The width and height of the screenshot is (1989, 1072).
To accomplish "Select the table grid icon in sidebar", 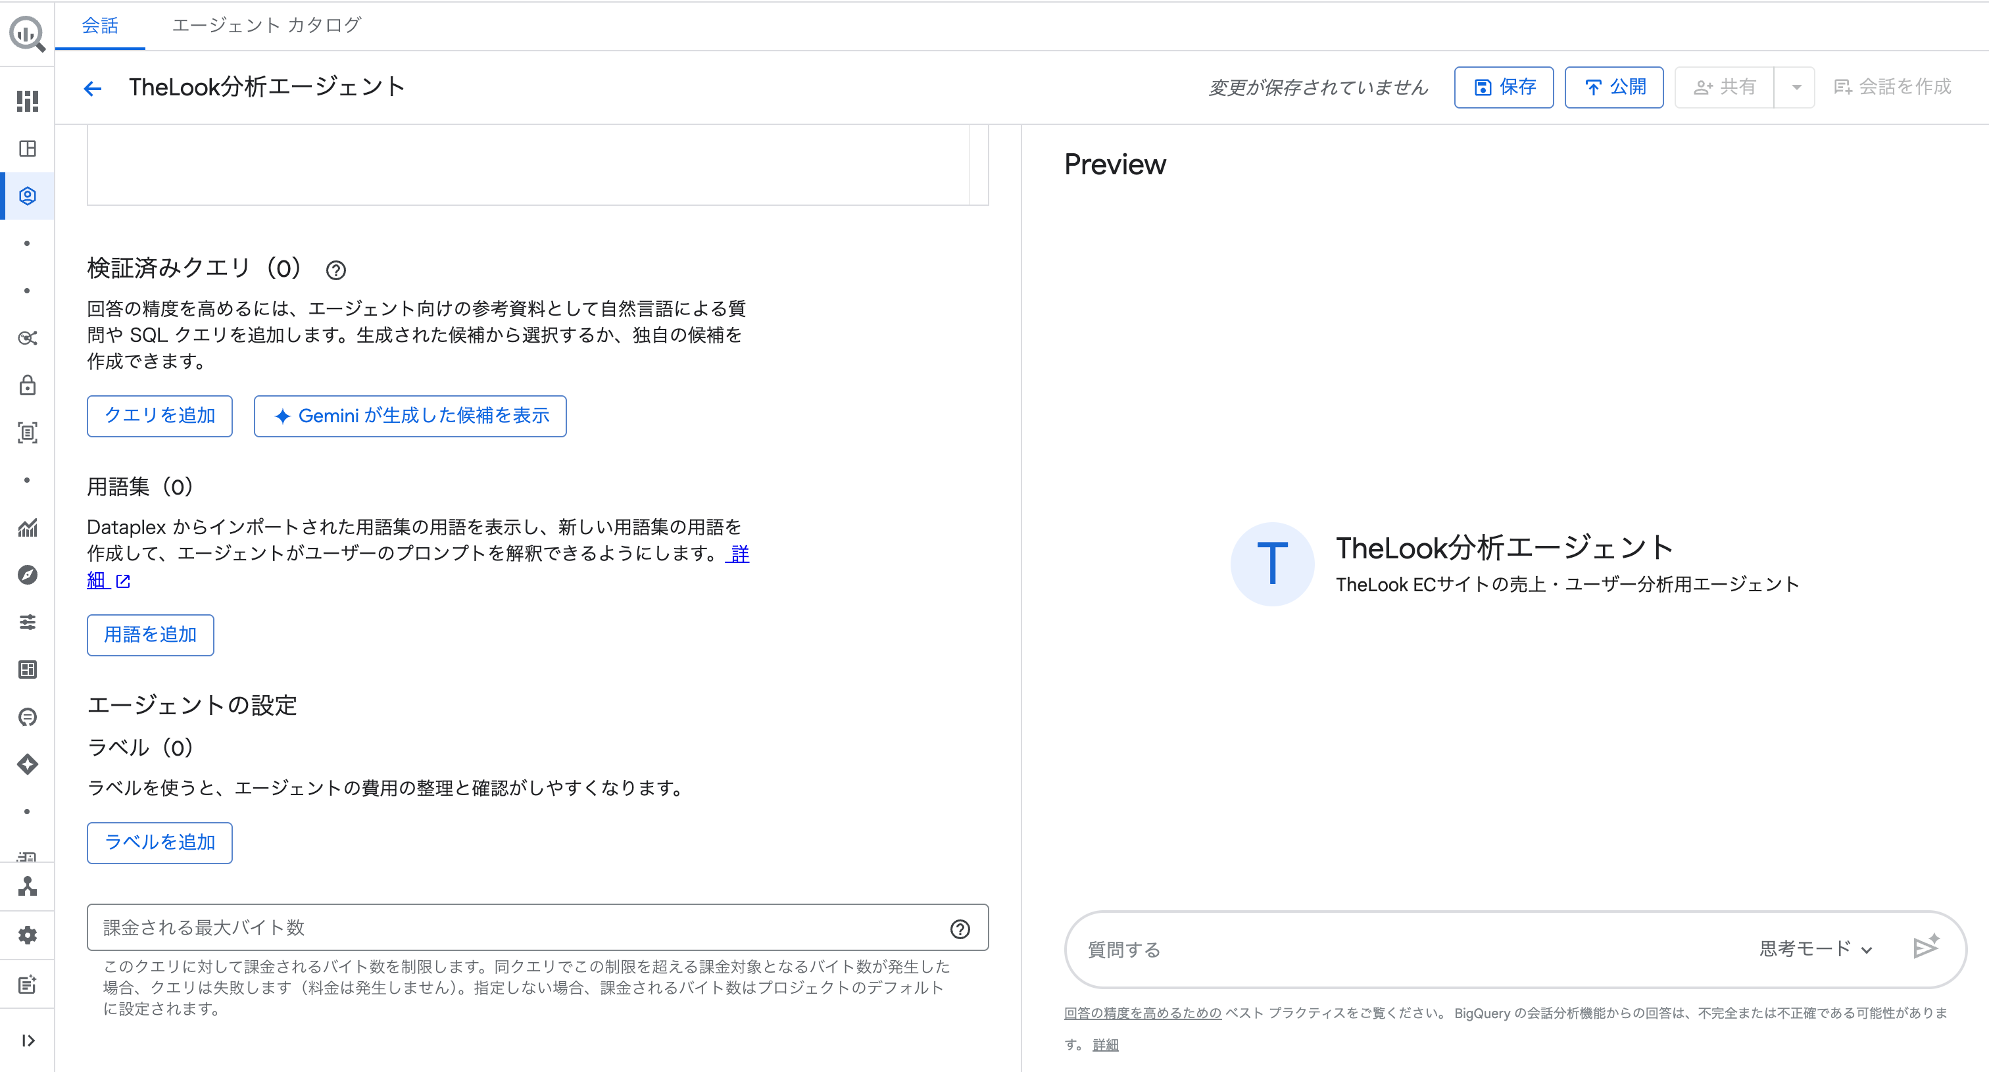I will pyautogui.click(x=27, y=669).
